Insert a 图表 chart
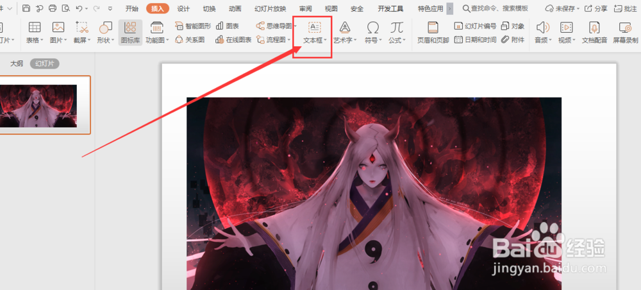Image resolution: width=641 pixels, height=290 pixels. click(228, 26)
